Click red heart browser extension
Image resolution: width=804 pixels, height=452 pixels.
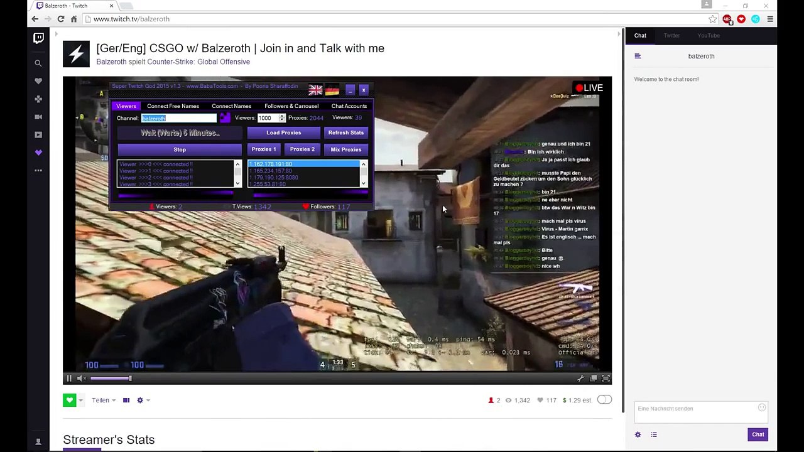[741, 19]
